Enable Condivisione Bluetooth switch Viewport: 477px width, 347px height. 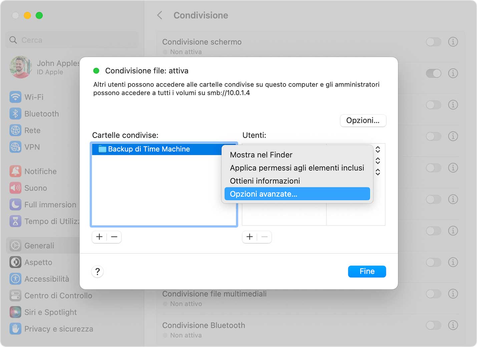point(433,325)
